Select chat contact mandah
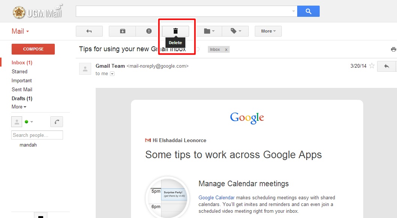 click(x=28, y=145)
